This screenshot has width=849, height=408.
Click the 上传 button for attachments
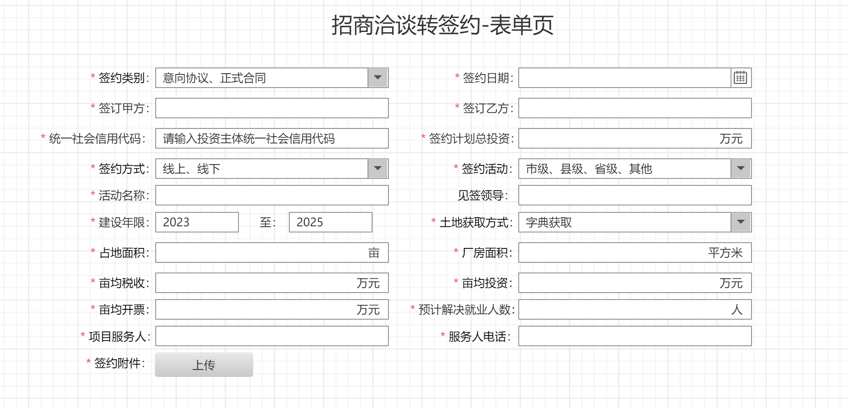(x=204, y=365)
